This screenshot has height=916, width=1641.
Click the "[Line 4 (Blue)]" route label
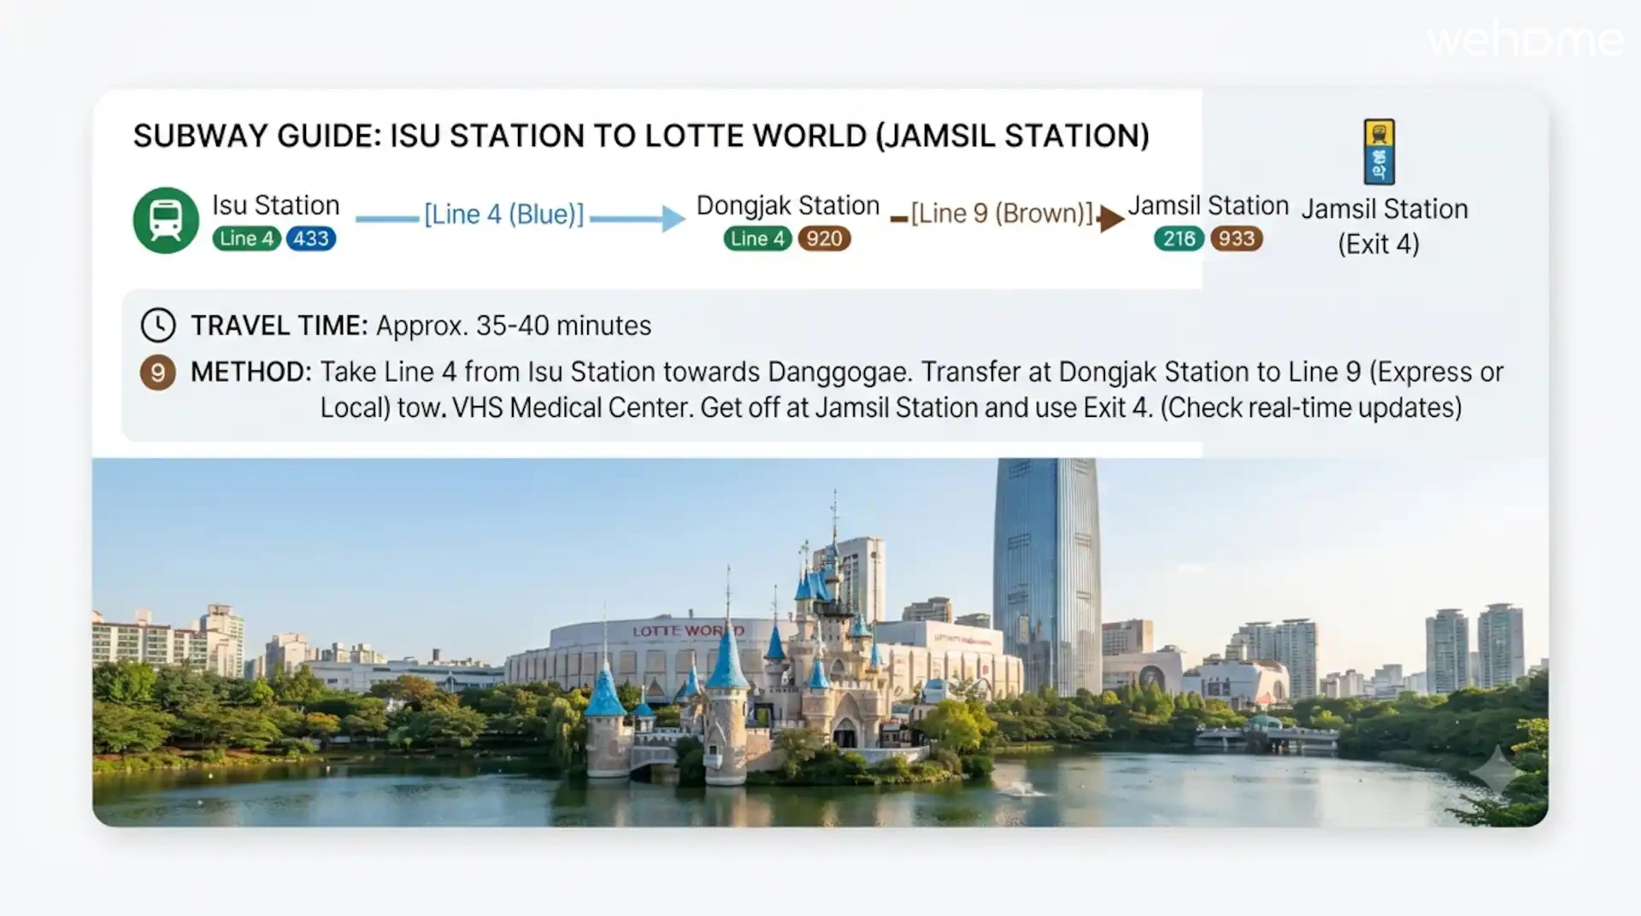click(504, 214)
